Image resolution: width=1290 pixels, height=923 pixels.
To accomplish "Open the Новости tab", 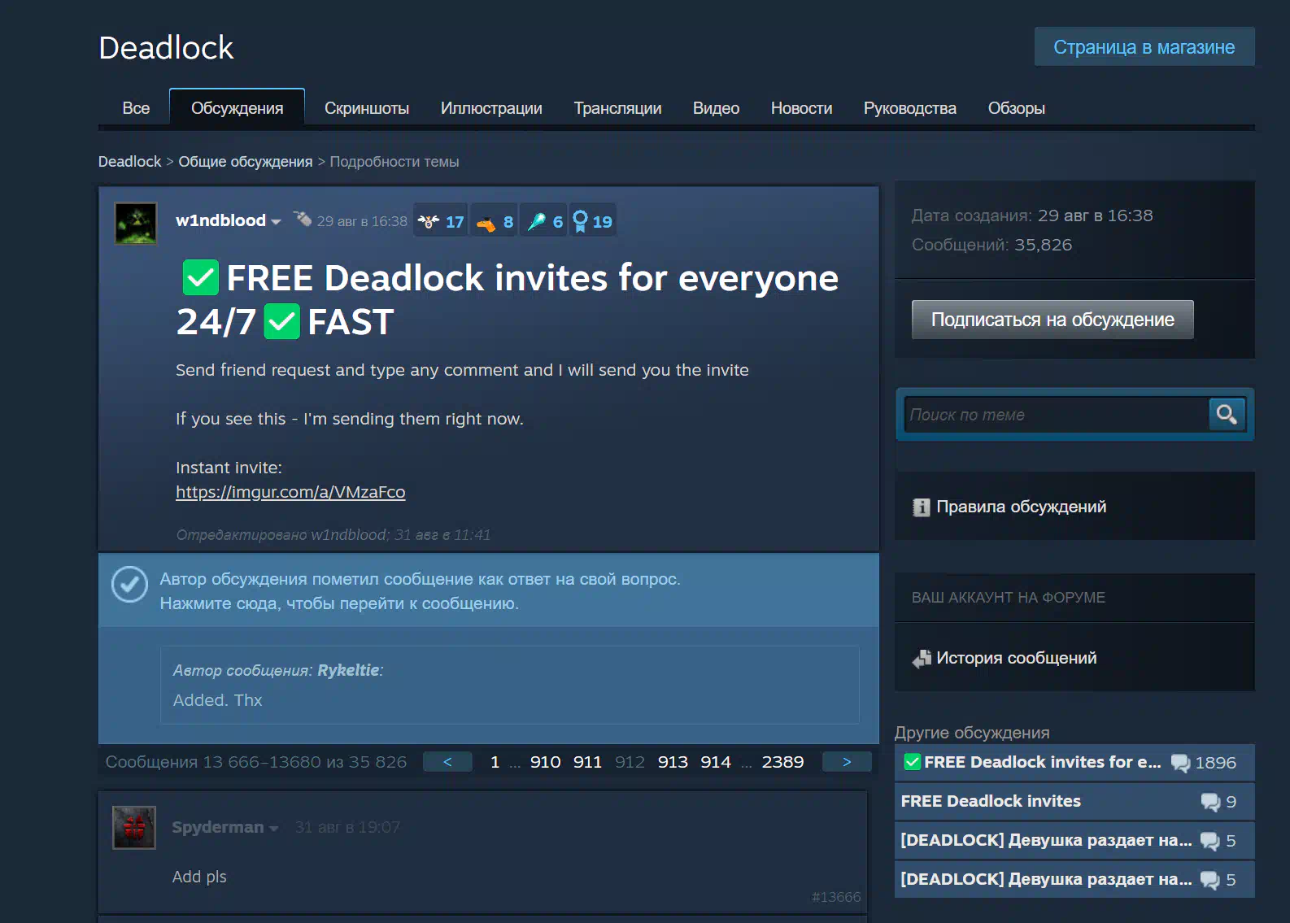I will coord(801,108).
